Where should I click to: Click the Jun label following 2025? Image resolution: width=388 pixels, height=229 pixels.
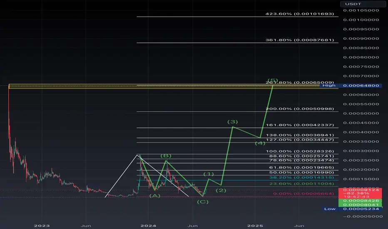[x=299, y=226]
